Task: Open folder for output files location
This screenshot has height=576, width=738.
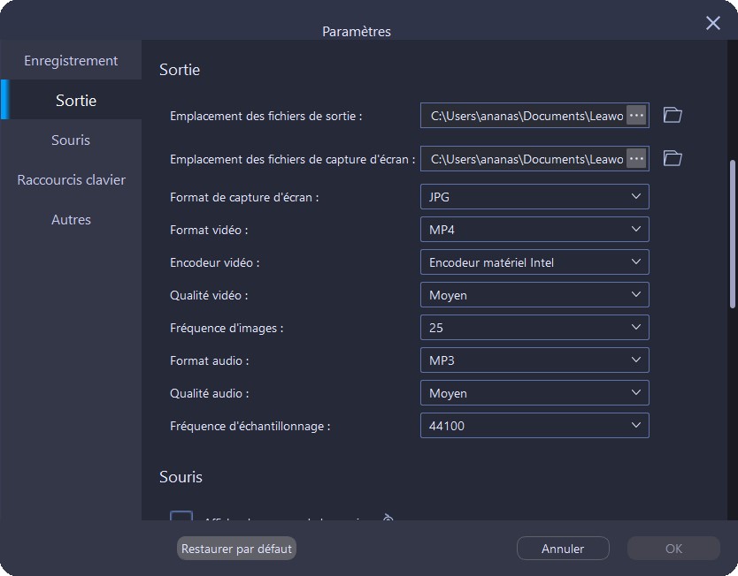Action: (673, 115)
